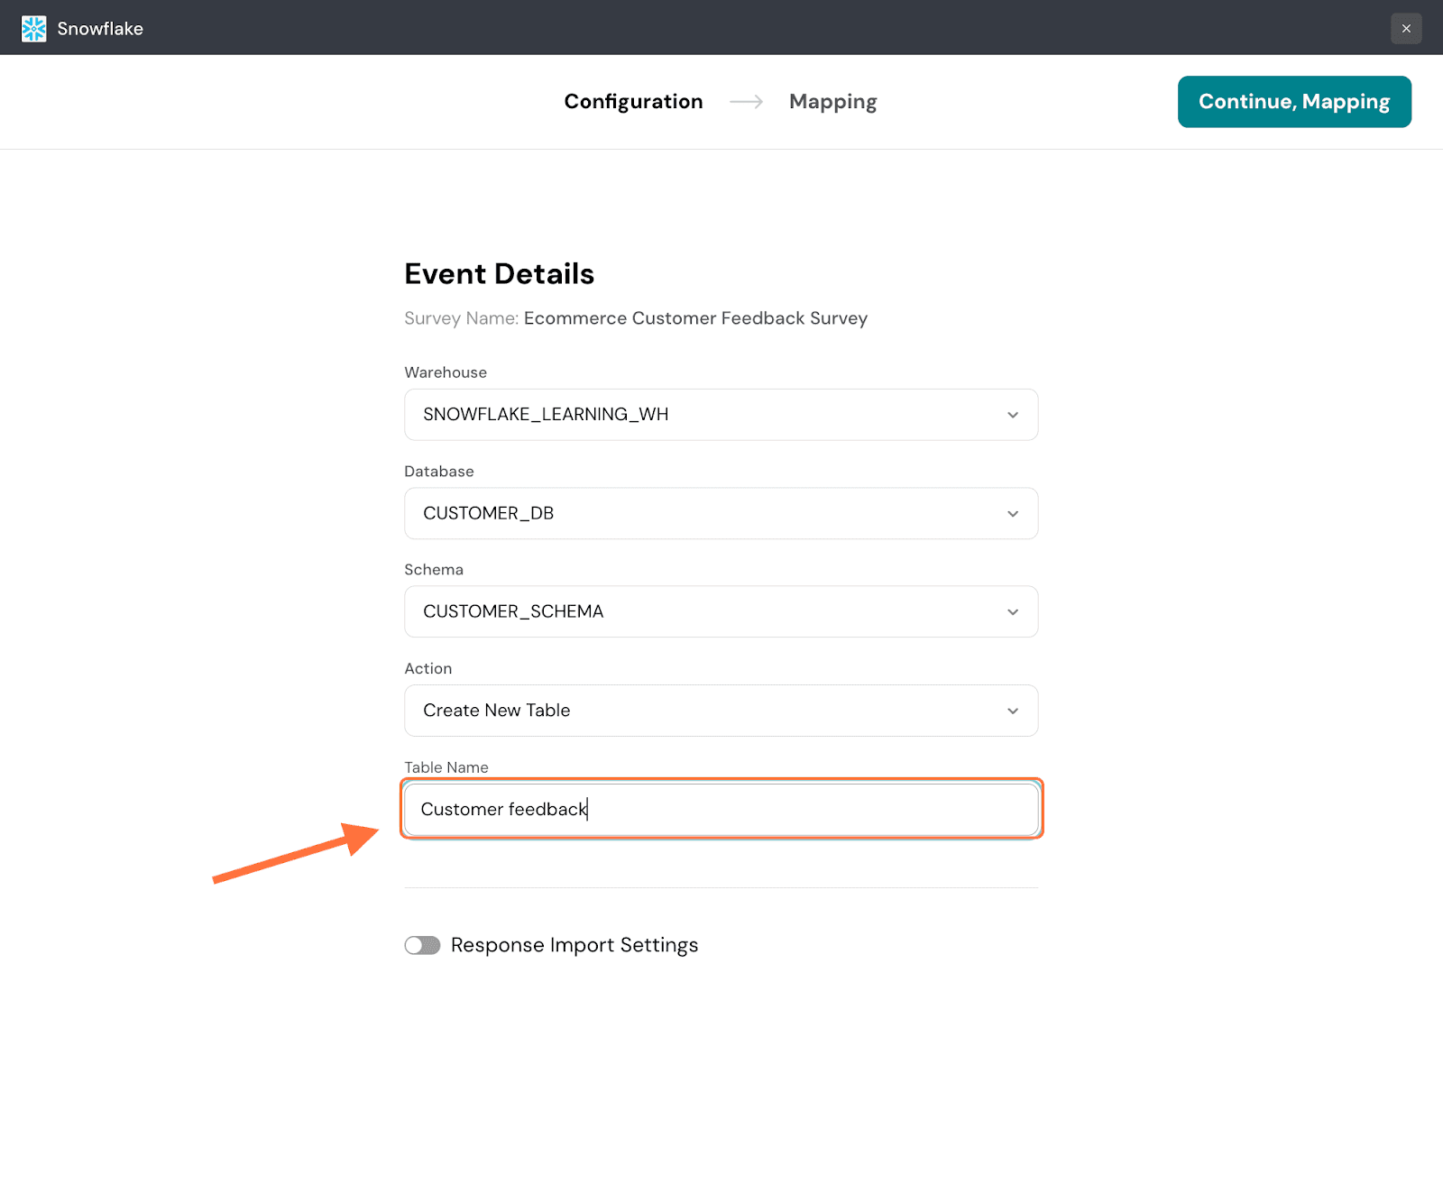Click the chevron in the Database field
This screenshot has height=1193, width=1443.
tap(1012, 513)
